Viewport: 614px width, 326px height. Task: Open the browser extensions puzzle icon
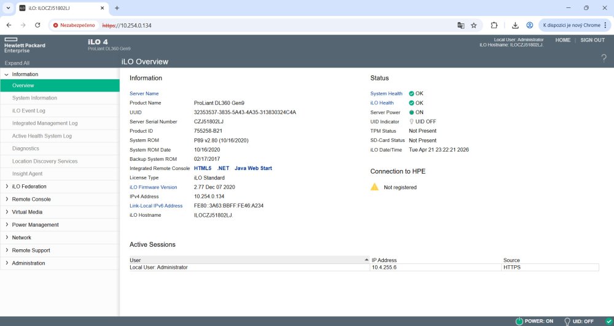pos(494,25)
